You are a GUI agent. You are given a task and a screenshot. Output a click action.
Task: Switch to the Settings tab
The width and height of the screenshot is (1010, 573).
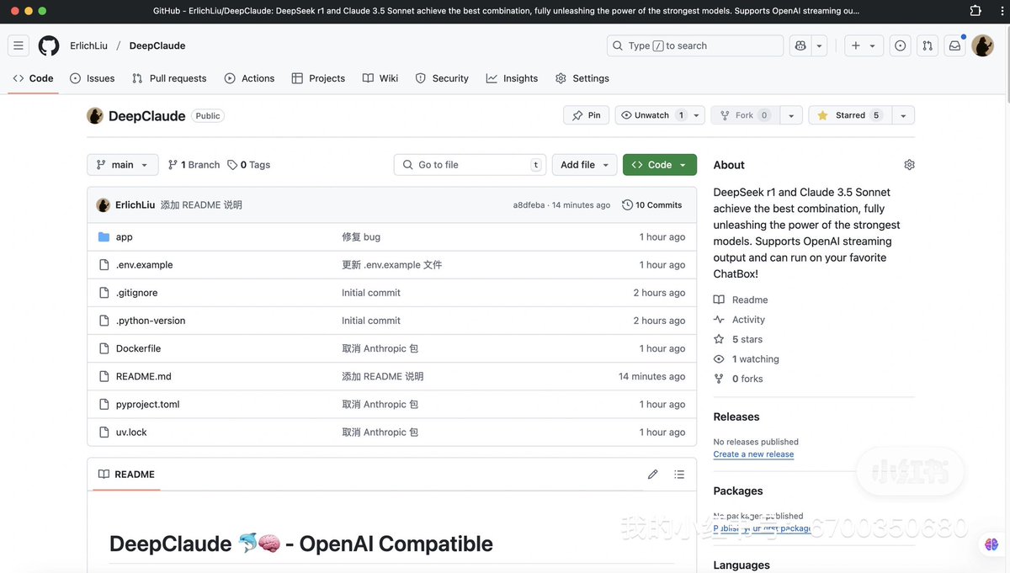click(582, 78)
